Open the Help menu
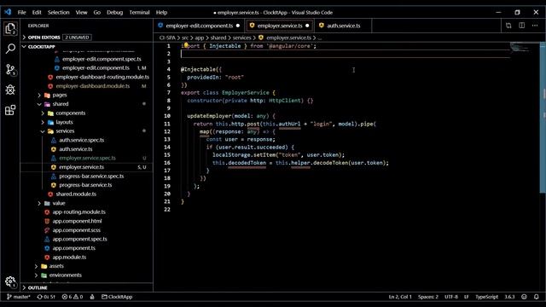 click(161, 12)
